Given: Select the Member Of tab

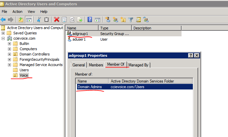Looking at the screenshot, I should pyautogui.click(x=116, y=64).
